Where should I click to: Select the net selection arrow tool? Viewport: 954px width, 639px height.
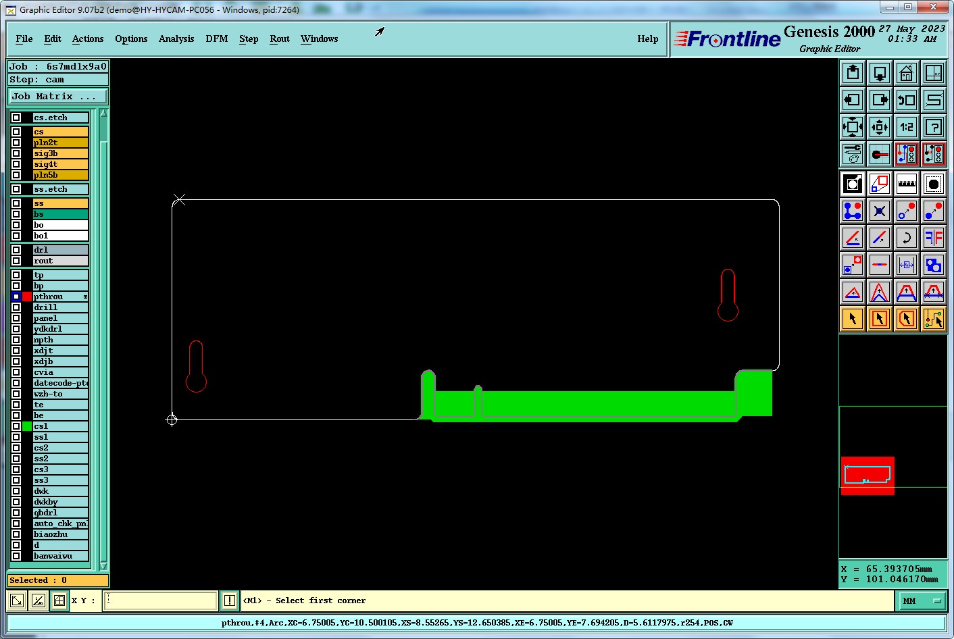pos(934,319)
